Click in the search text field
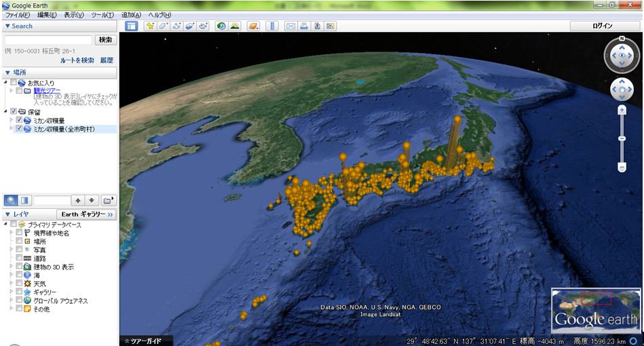The width and height of the screenshot is (644, 346). (x=48, y=40)
